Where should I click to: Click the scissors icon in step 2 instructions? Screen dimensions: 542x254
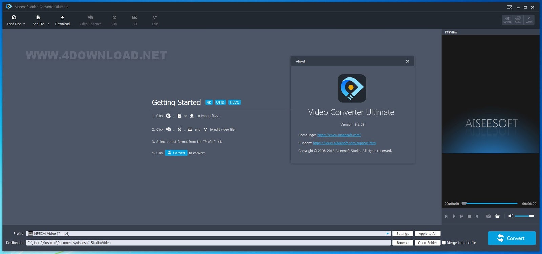179,129
